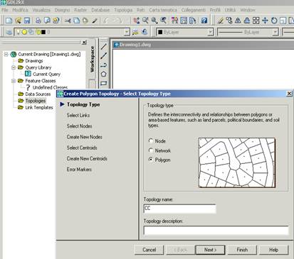Select the Rectangle draw tool
294x259 pixels.
point(103,83)
